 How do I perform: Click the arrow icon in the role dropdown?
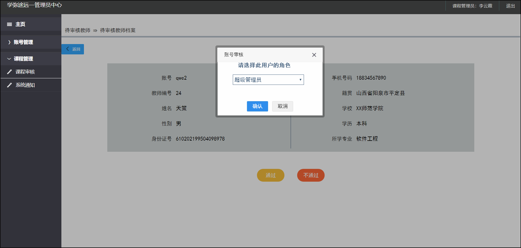pyautogui.click(x=300, y=79)
